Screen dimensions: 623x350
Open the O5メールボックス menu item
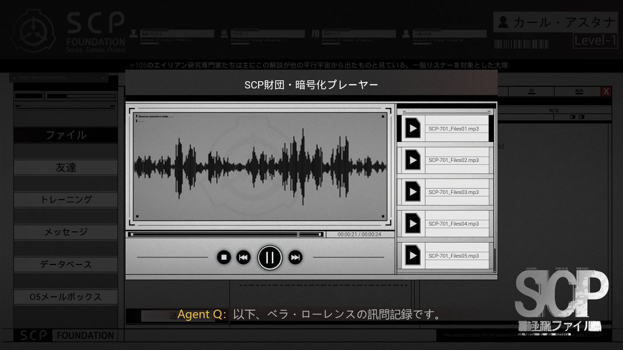pyautogui.click(x=66, y=297)
